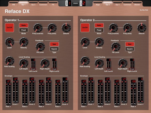Click Operator 2 FB Level knob
The image size is (151, 113).
pos(116,46)
